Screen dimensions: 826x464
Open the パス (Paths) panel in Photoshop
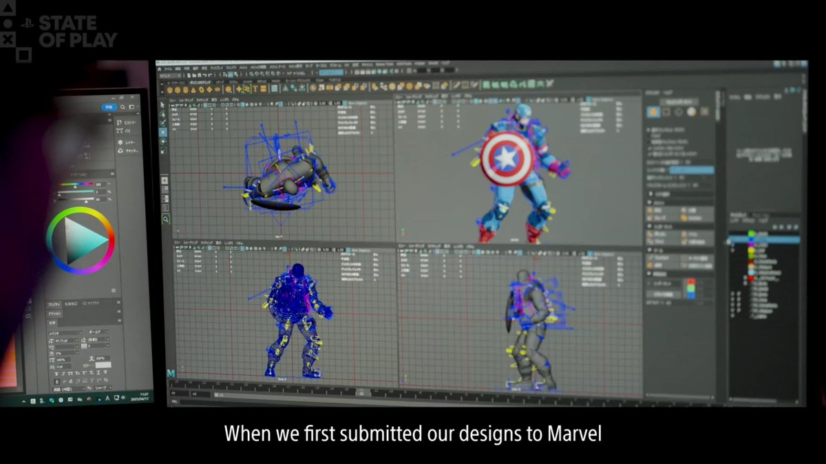(x=125, y=131)
